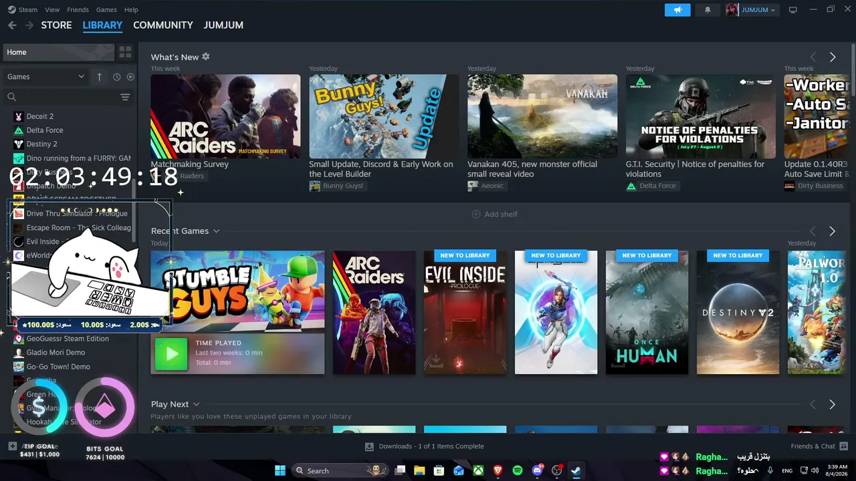Expand the Play Next shelf dropdown

(x=196, y=404)
